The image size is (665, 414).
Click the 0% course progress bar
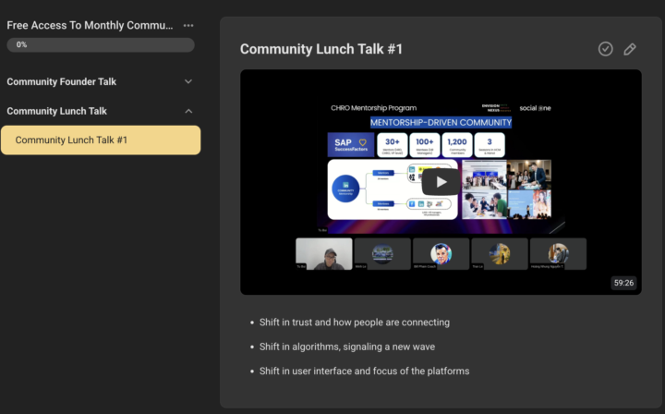pos(101,45)
